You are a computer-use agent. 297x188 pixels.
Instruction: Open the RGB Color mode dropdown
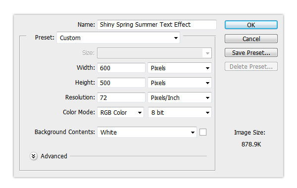click(121, 112)
